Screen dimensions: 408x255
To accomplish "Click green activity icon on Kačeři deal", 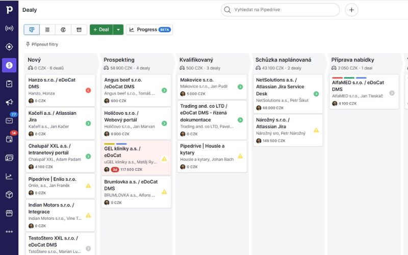I will tap(88, 123).
